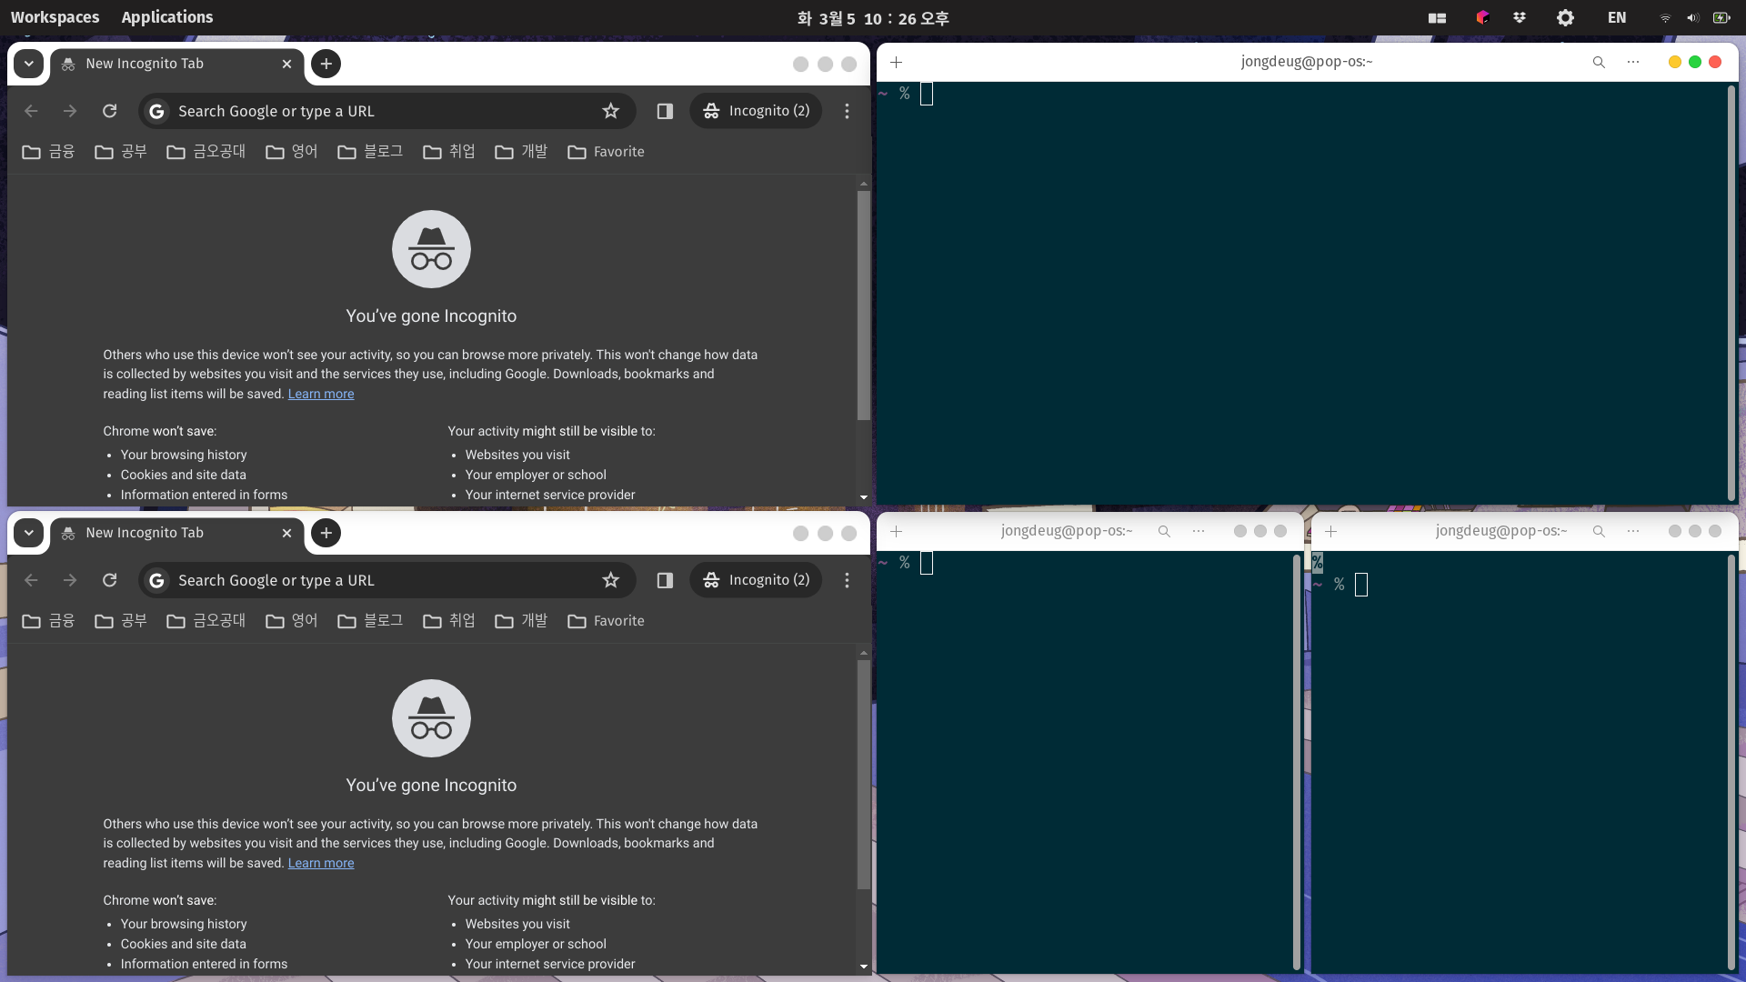
Task: Click the scroll-down arrow in the upper Chrome window
Action: point(863,497)
